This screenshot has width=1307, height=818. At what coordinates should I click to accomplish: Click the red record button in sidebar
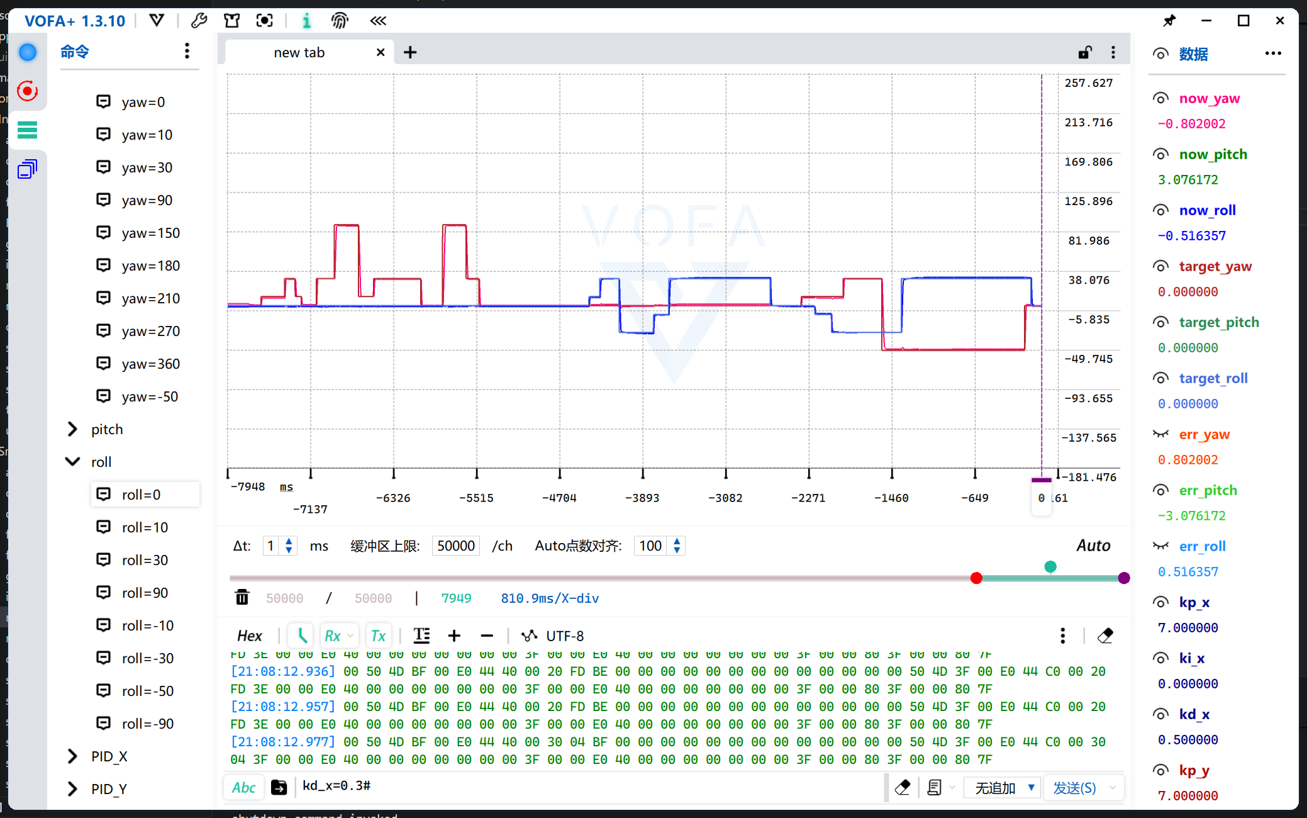point(28,91)
